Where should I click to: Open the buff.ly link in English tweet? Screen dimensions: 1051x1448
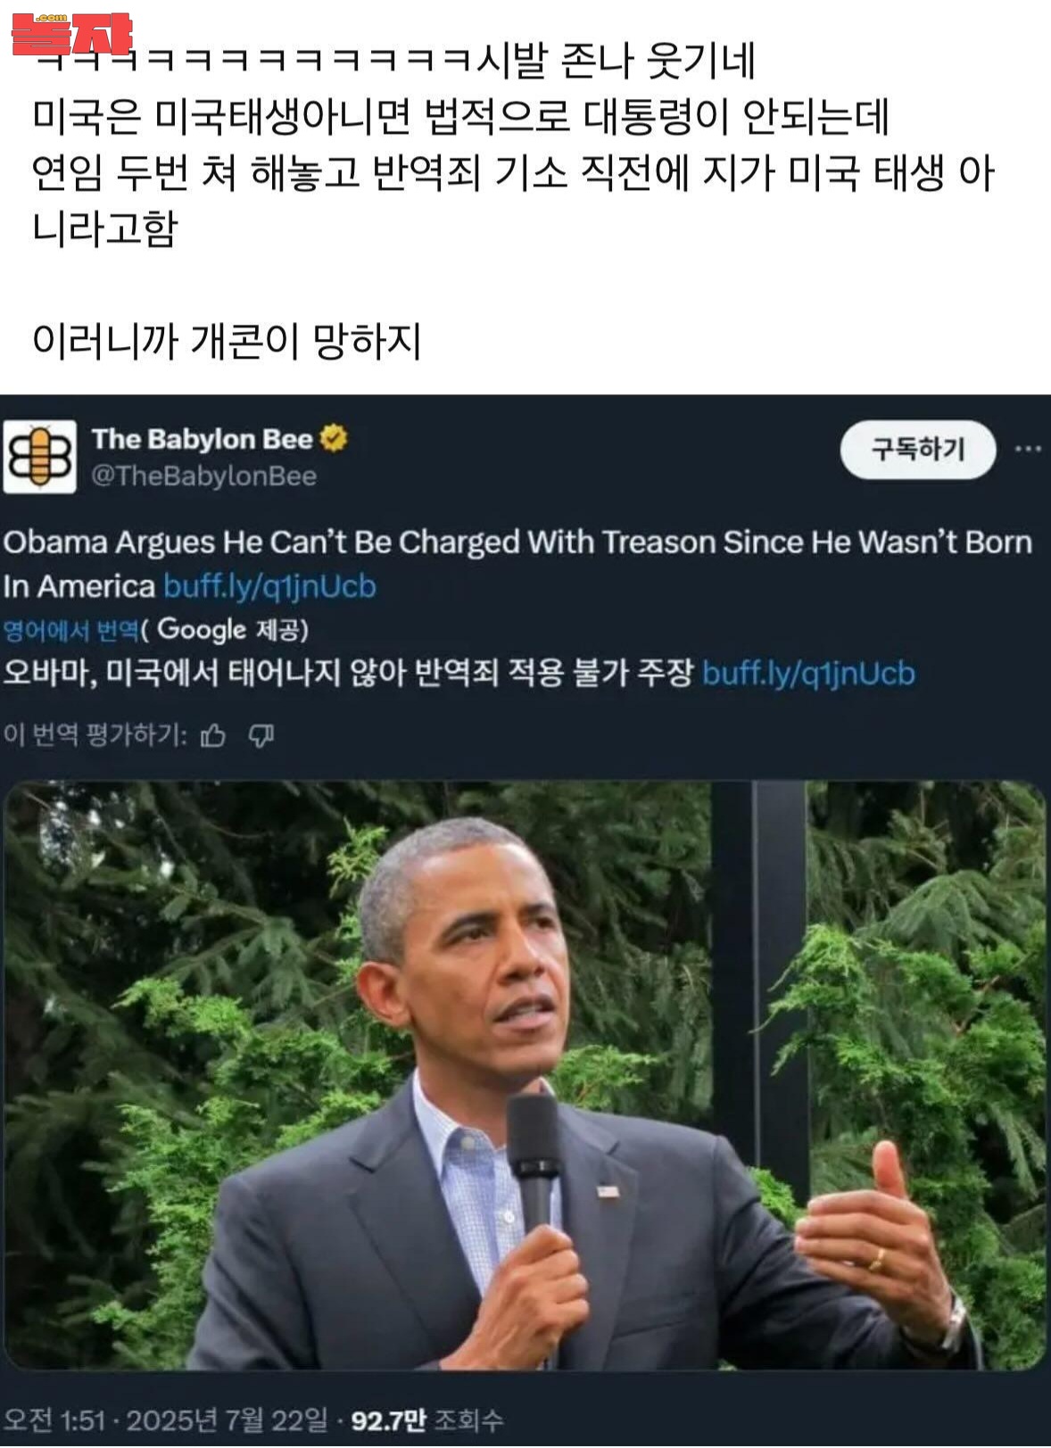[x=269, y=586]
